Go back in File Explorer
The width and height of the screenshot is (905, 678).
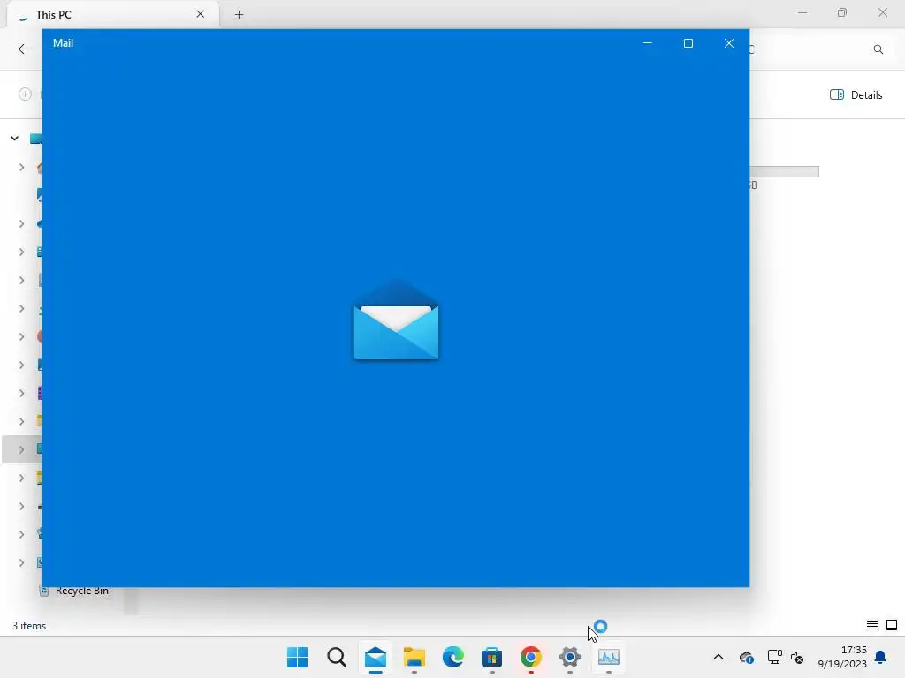coord(24,49)
